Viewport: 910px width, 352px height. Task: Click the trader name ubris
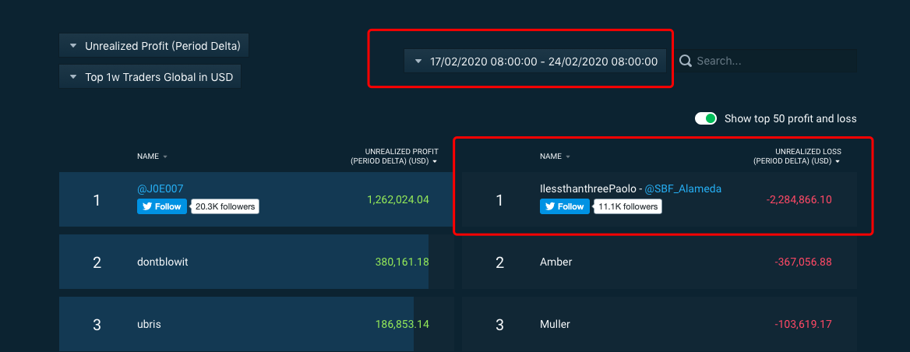[149, 324]
